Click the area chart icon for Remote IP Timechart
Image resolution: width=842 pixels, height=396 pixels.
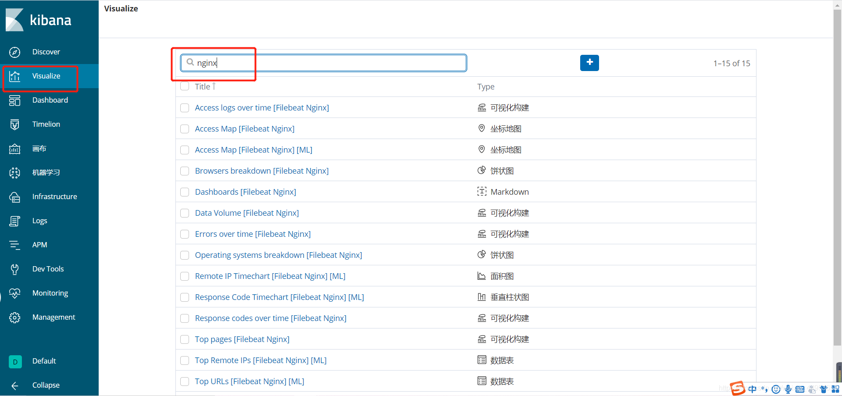point(482,275)
